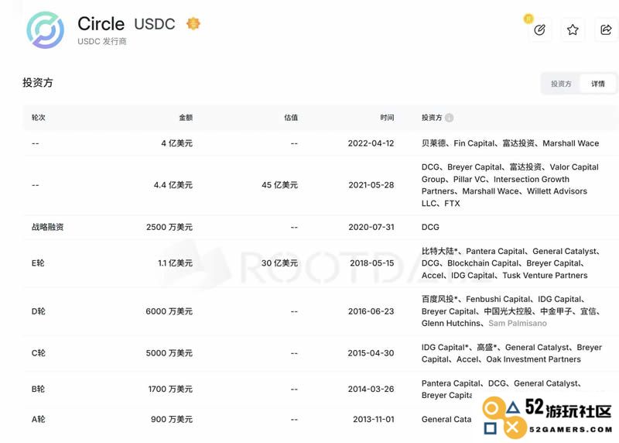This screenshot has width=619, height=443.
Task: Click the 30 亿美元 valuation cell
Action: 279,263
